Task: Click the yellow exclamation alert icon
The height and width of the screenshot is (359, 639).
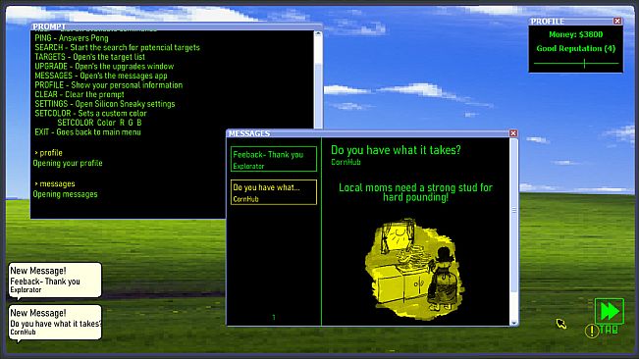Action: point(591,331)
